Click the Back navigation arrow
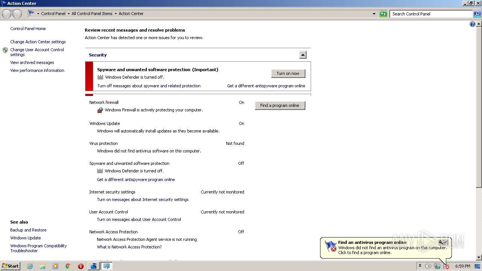The height and width of the screenshot is (271, 482). coord(7,14)
